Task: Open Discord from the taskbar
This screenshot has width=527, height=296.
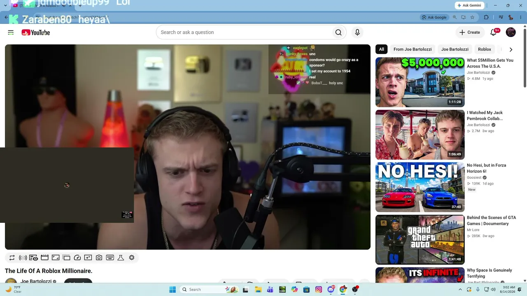Action: click(x=331, y=289)
